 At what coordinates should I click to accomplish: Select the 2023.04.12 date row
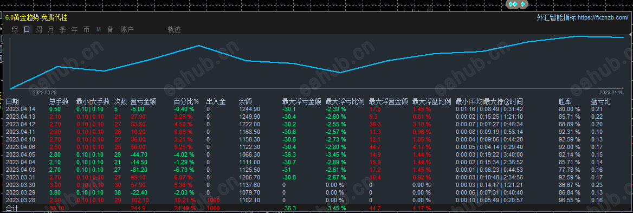coord(21,124)
